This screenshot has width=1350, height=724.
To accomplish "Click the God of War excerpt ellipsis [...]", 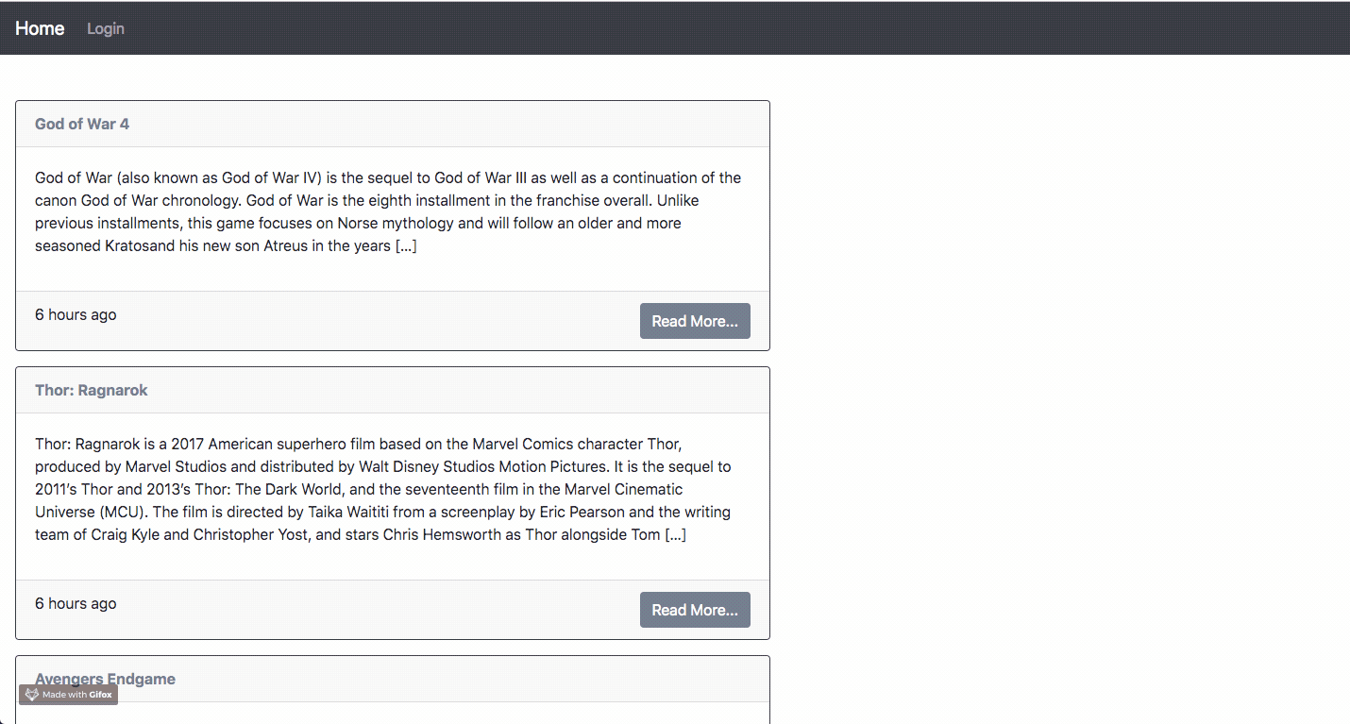I will point(406,245).
